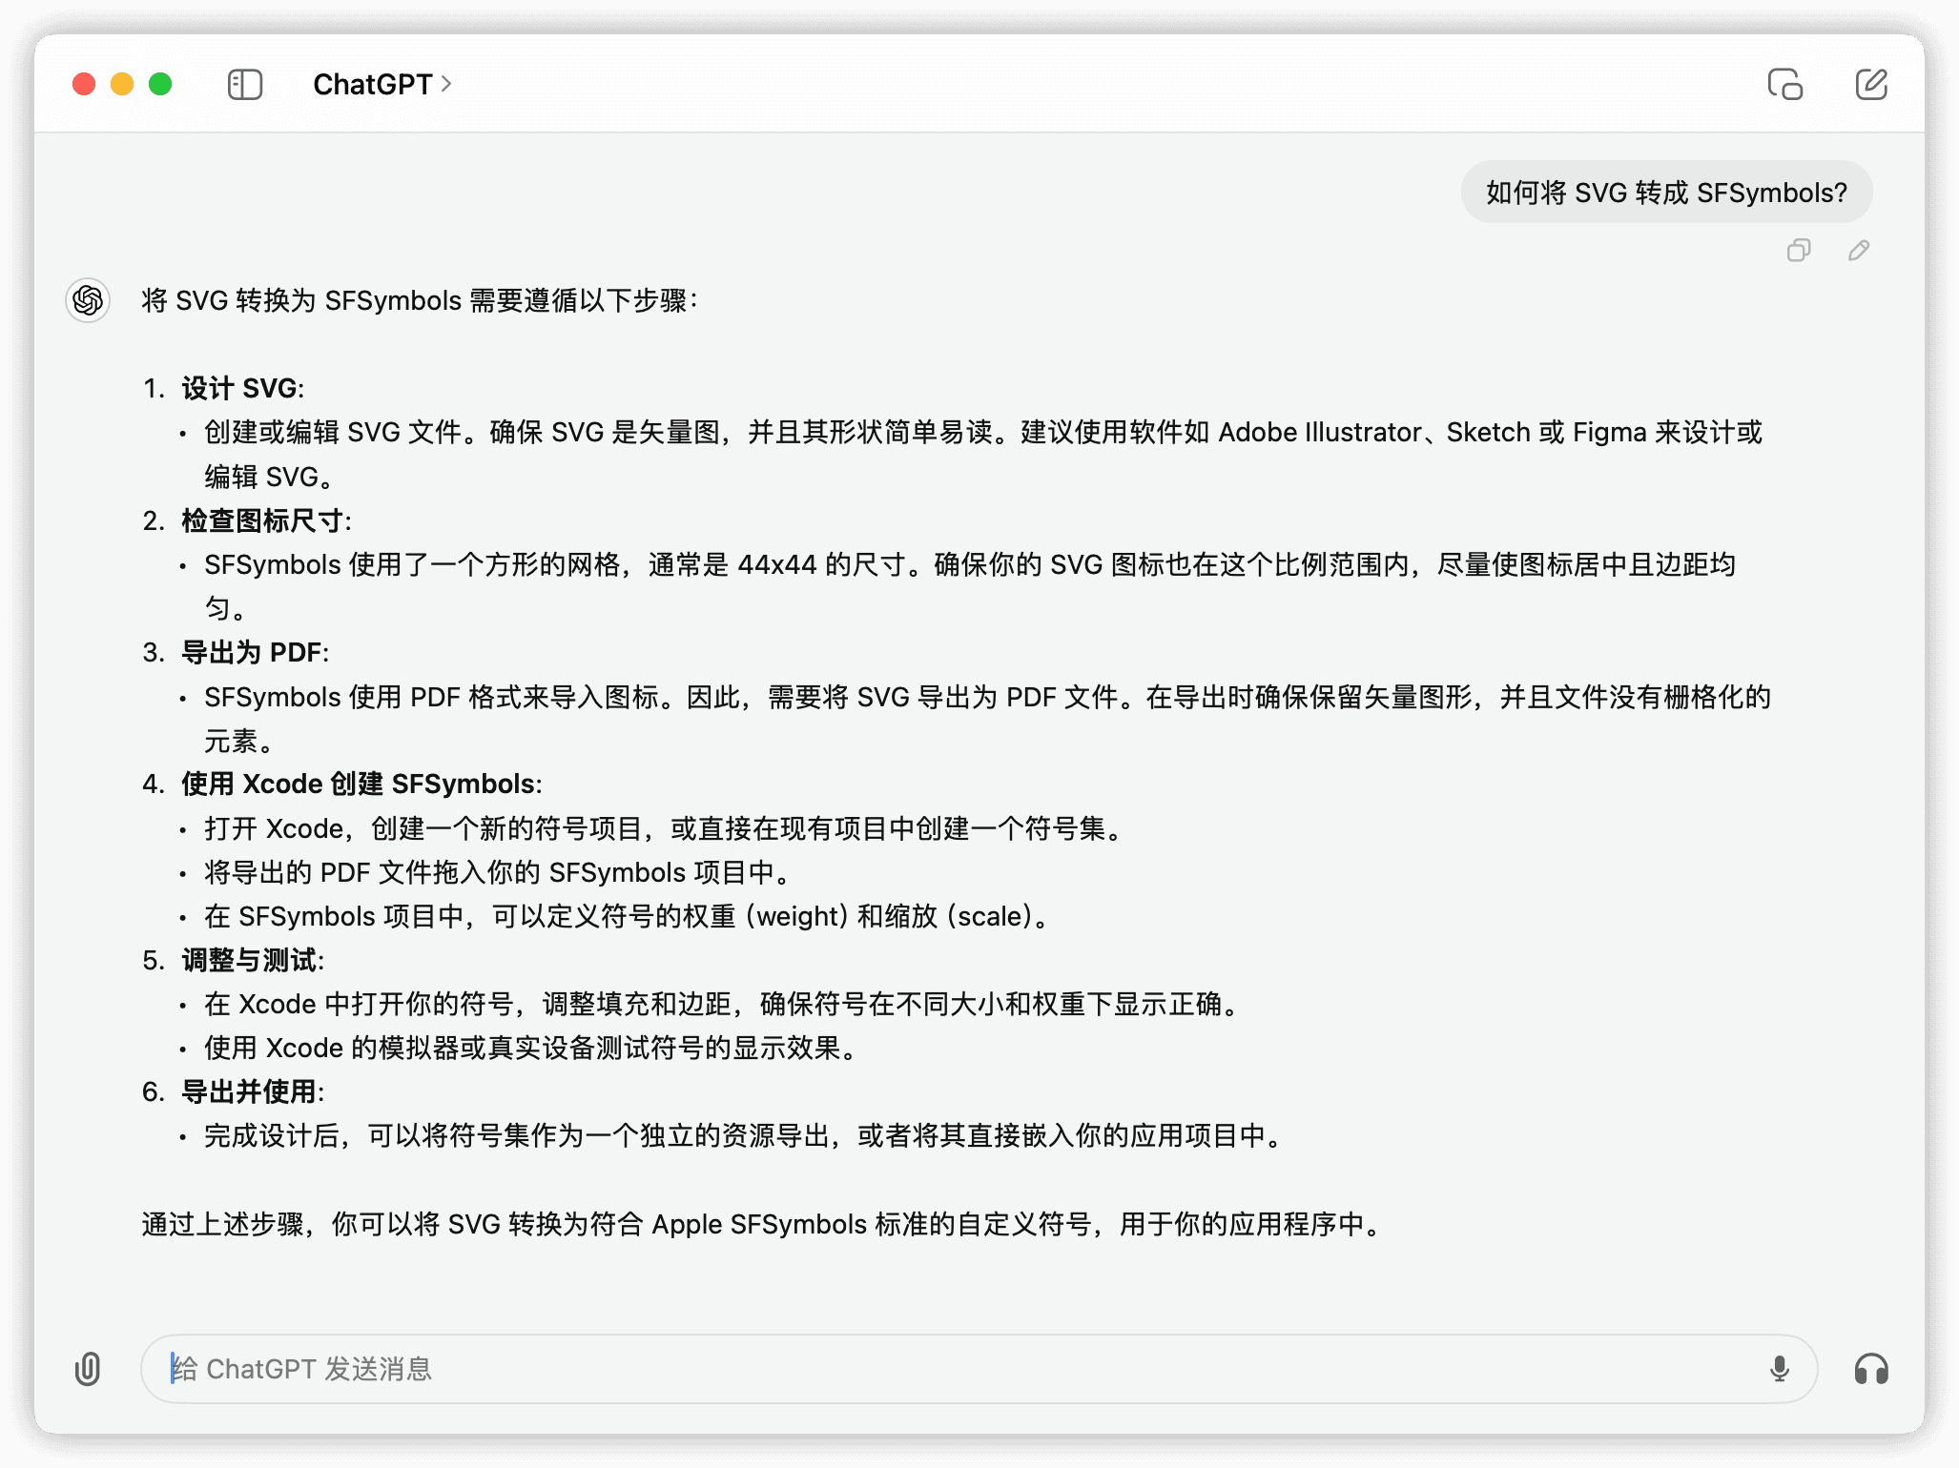
Task: Edit the user message with pencil icon
Action: click(1858, 251)
